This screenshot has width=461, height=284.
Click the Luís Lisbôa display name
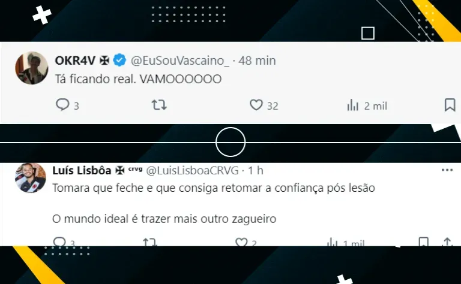[82, 170]
